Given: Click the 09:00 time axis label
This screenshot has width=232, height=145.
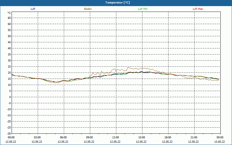Looking at the screenshot, I should click(90, 137).
